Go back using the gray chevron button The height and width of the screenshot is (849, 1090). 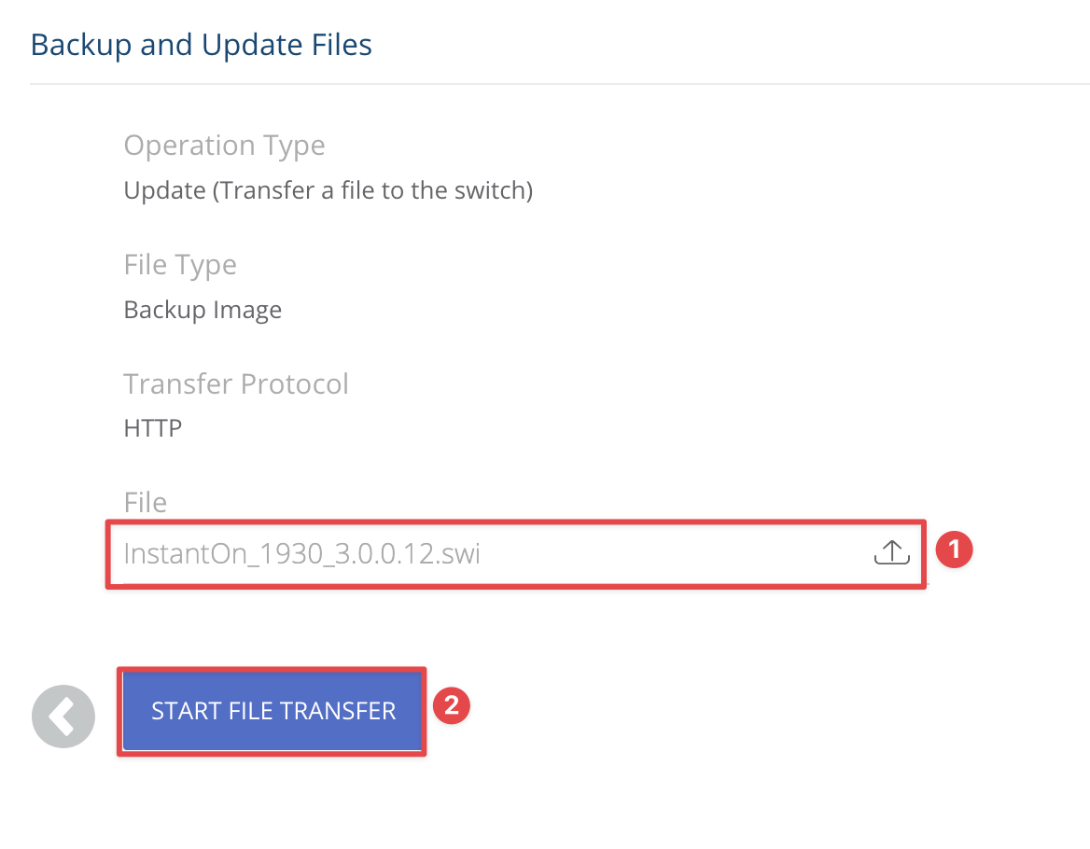tap(63, 717)
